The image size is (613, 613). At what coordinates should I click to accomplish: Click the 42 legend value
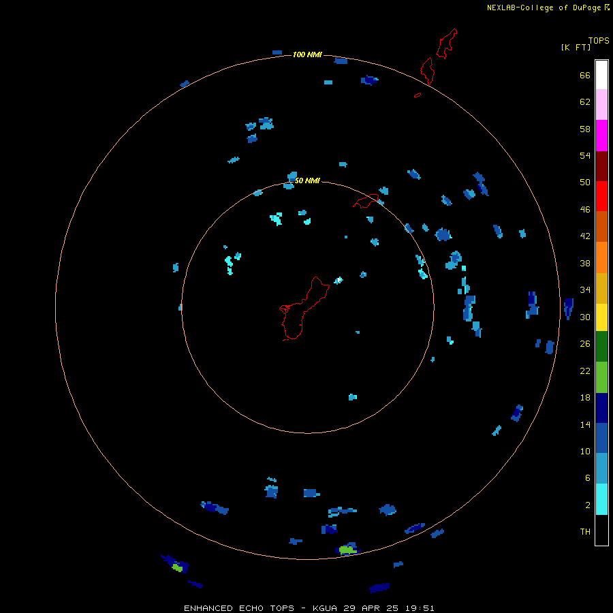(x=585, y=236)
